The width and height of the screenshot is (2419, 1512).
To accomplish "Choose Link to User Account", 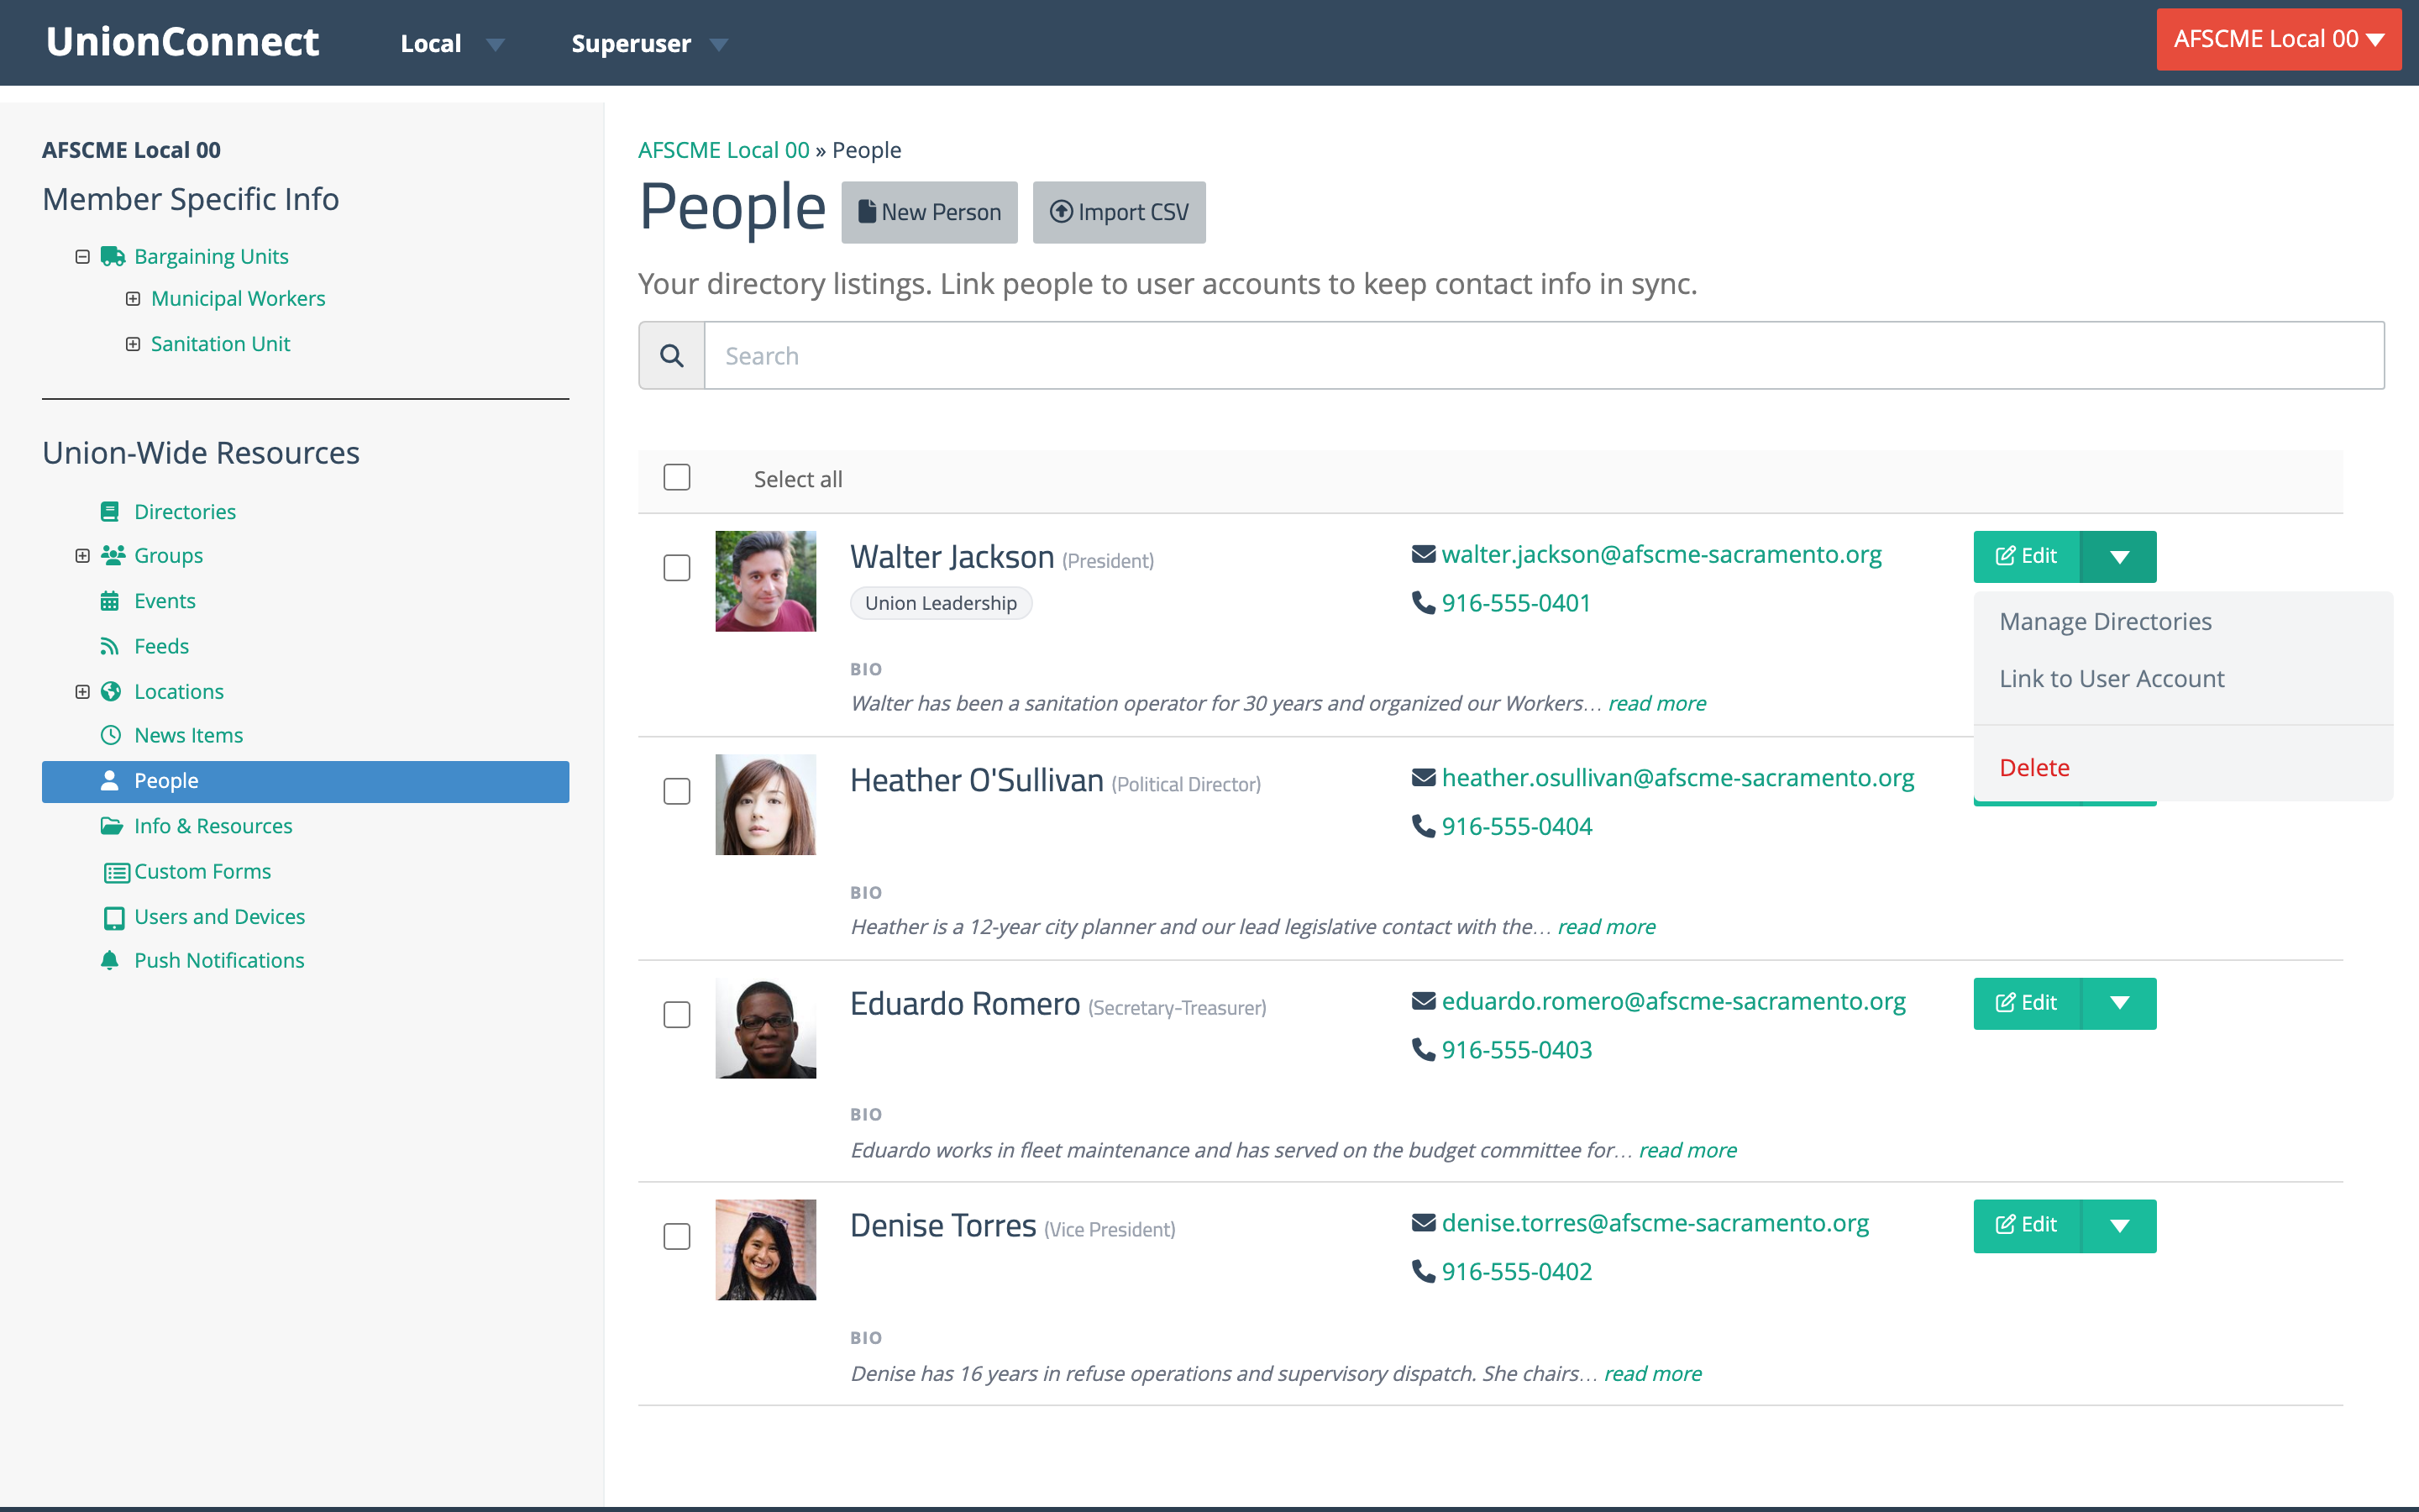I will (x=2111, y=678).
